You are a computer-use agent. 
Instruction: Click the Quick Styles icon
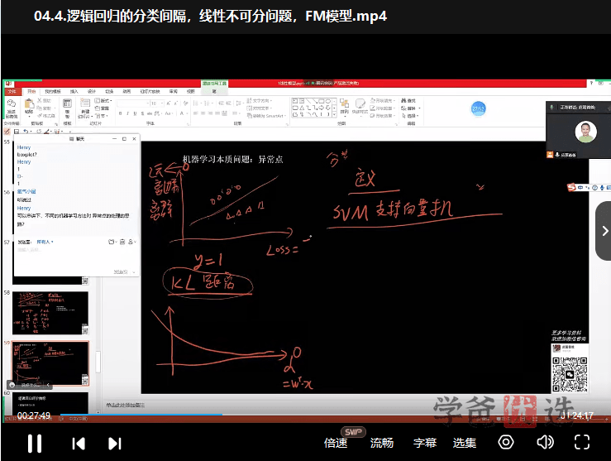coord(360,105)
